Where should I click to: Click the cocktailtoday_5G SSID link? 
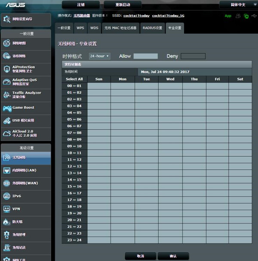click(x=168, y=16)
